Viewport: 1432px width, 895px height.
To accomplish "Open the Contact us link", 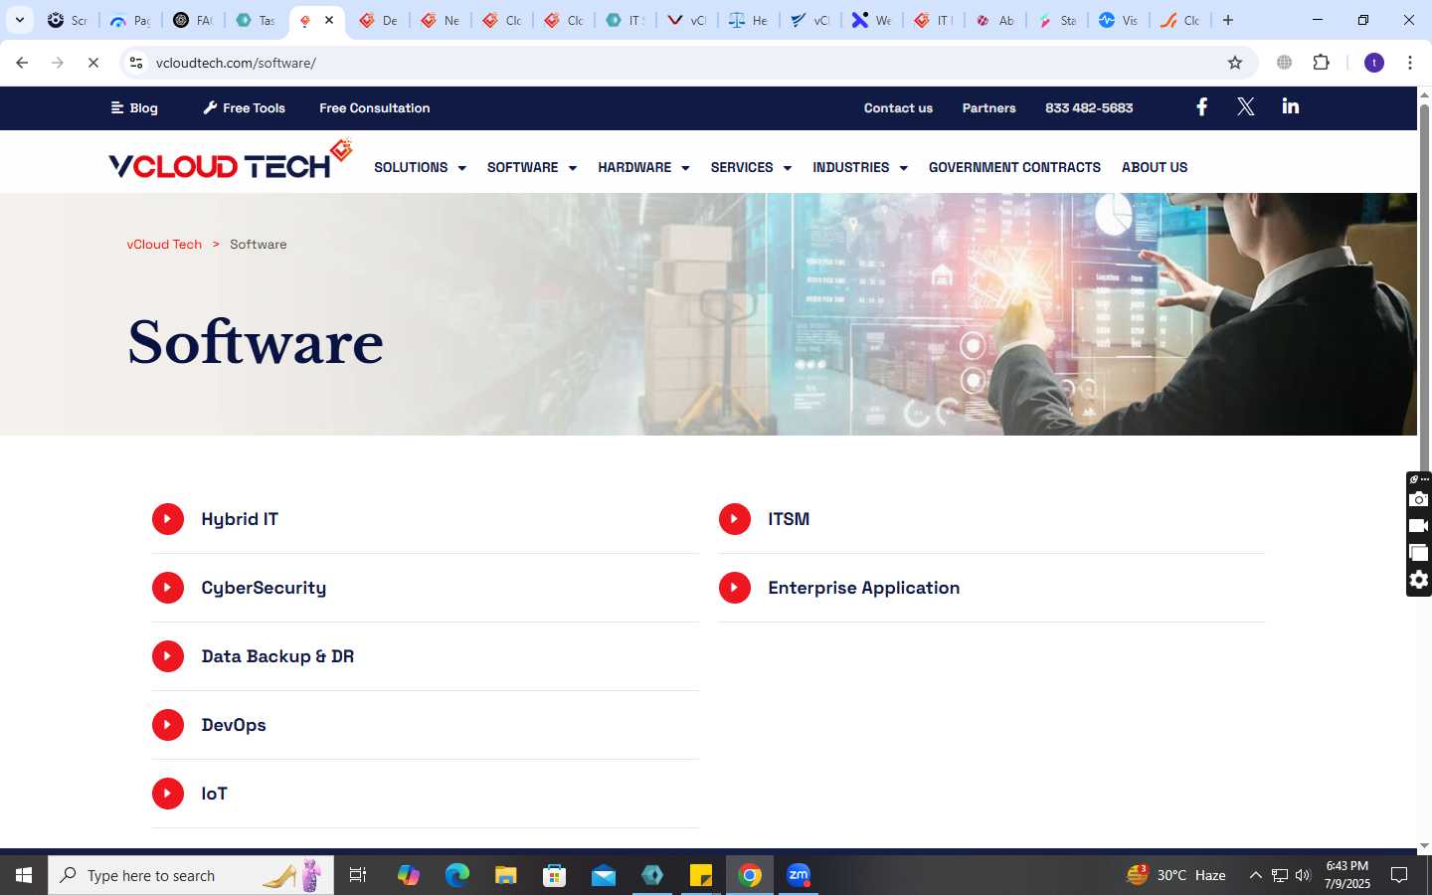I will 898,107.
